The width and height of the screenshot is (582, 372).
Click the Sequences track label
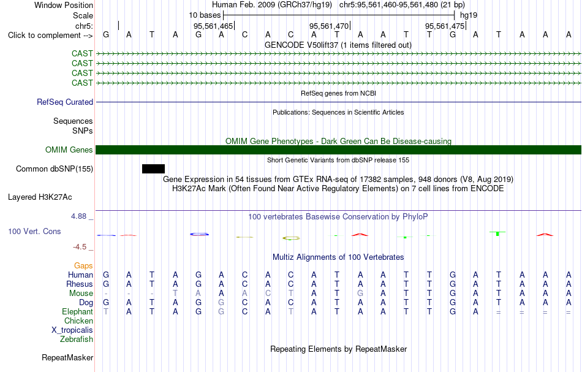pos(73,121)
